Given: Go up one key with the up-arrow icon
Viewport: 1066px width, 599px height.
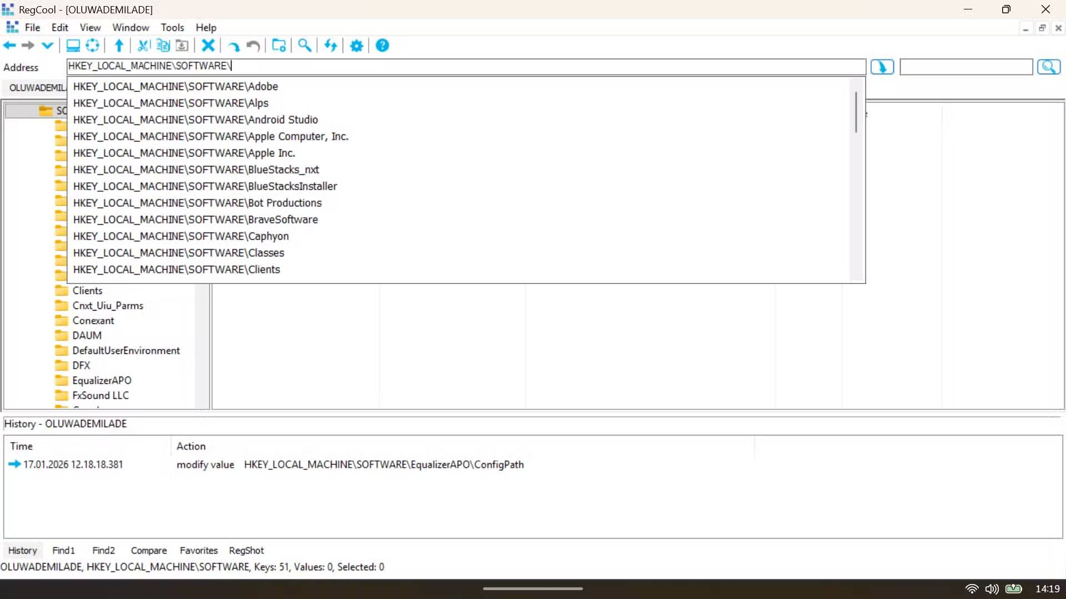Looking at the screenshot, I should click(x=118, y=45).
